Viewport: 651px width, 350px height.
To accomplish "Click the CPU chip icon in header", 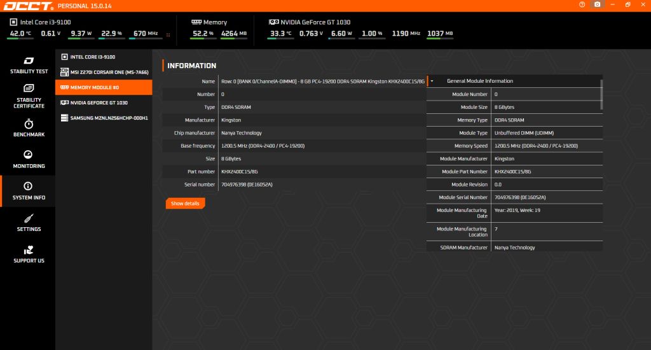I will click(x=14, y=22).
